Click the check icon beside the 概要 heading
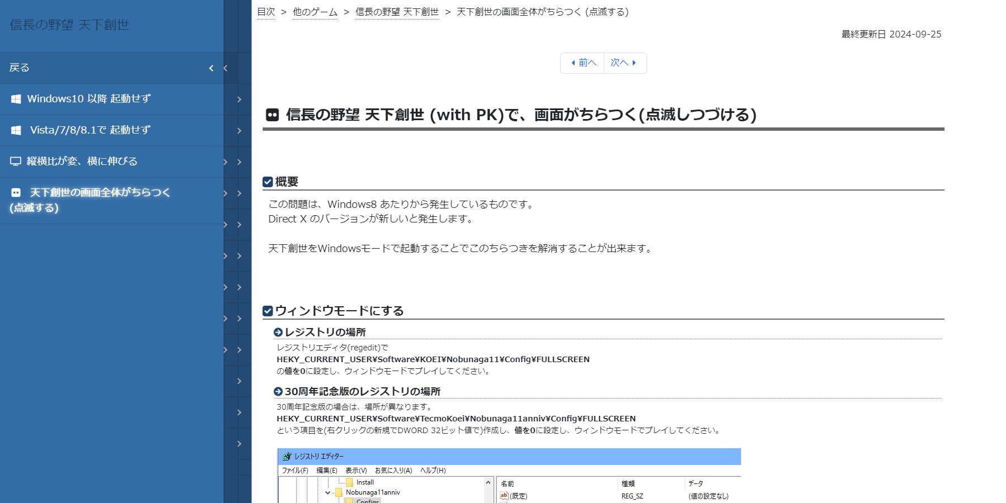 tap(268, 182)
